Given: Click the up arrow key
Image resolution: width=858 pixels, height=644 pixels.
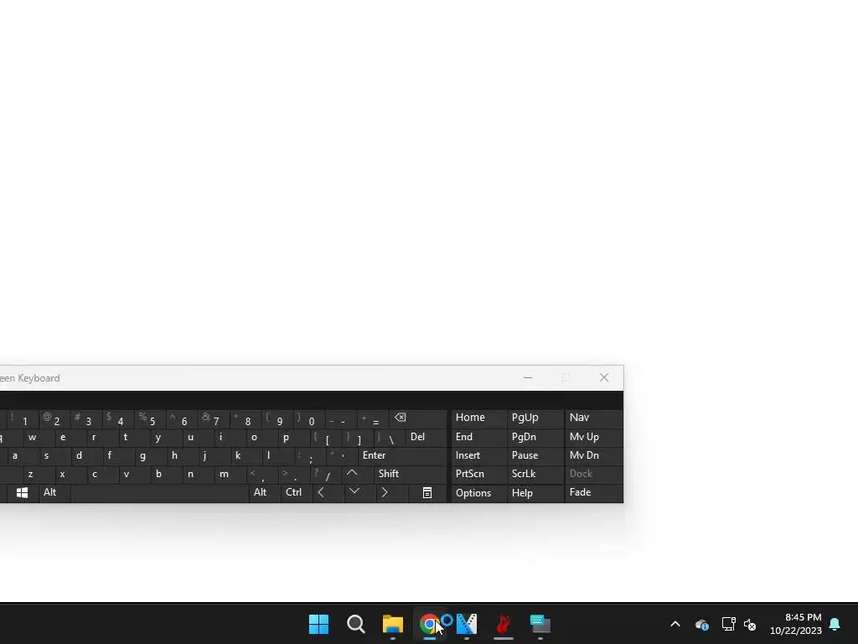Looking at the screenshot, I should [x=352, y=475].
